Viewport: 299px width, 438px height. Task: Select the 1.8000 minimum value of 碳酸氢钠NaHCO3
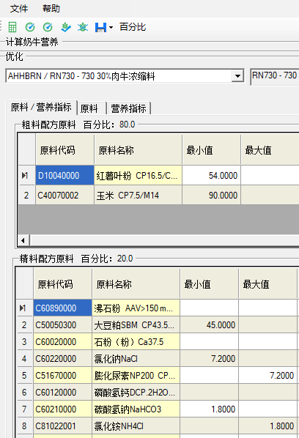click(x=210, y=409)
